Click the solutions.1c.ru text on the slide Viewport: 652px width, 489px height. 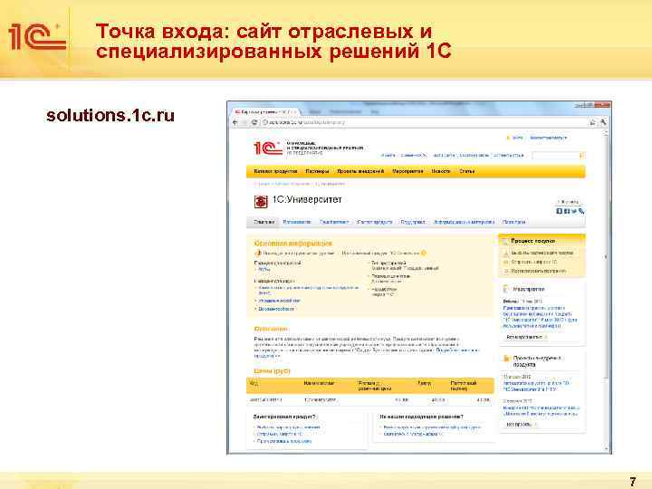[x=110, y=116]
